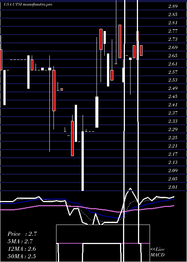This screenshot has height=262, width=187.
Task: Click the tall white candle bottoming near 2.01
Action: (x=83, y=161)
